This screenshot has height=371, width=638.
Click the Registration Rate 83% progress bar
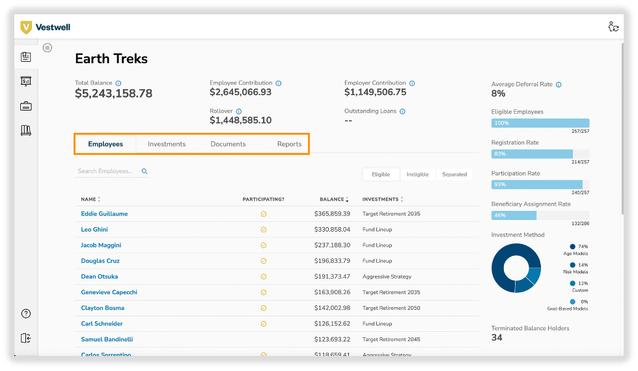(540, 154)
